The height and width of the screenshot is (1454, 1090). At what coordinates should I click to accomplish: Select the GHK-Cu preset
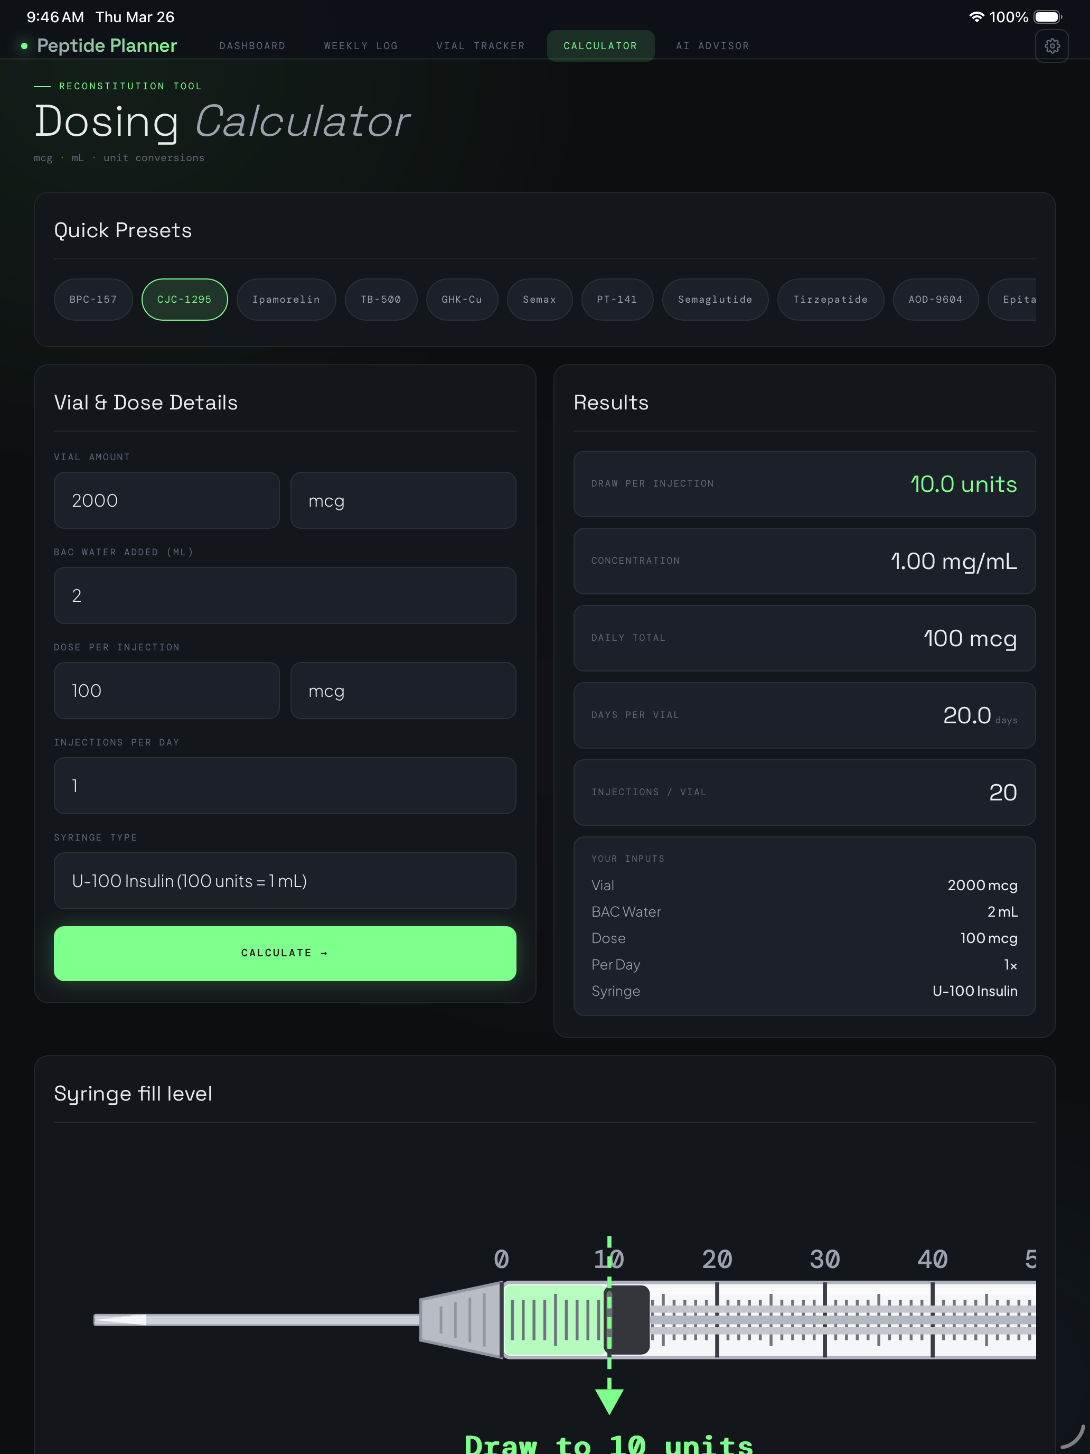point(462,300)
